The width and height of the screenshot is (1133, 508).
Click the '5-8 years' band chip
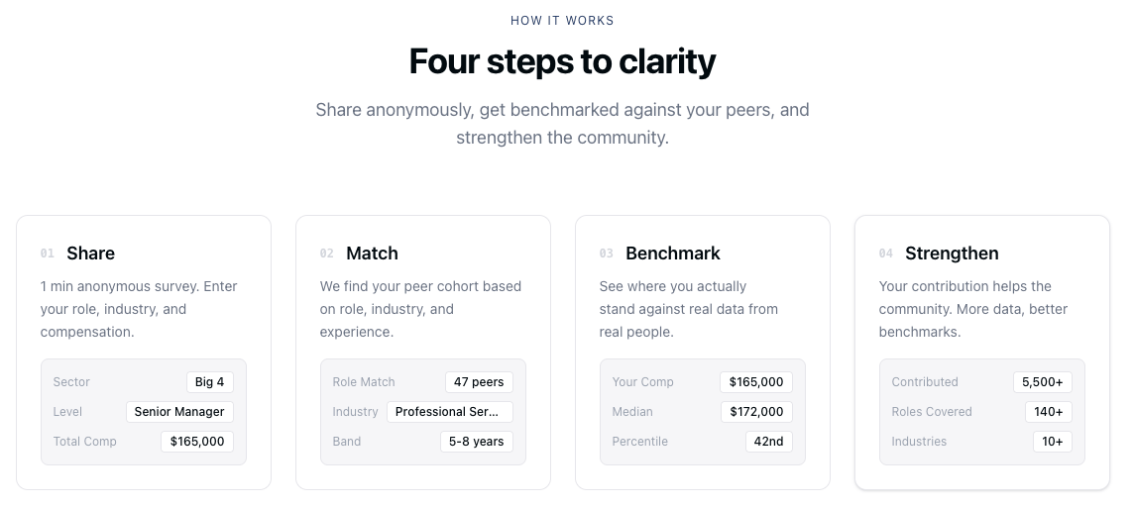click(x=476, y=442)
